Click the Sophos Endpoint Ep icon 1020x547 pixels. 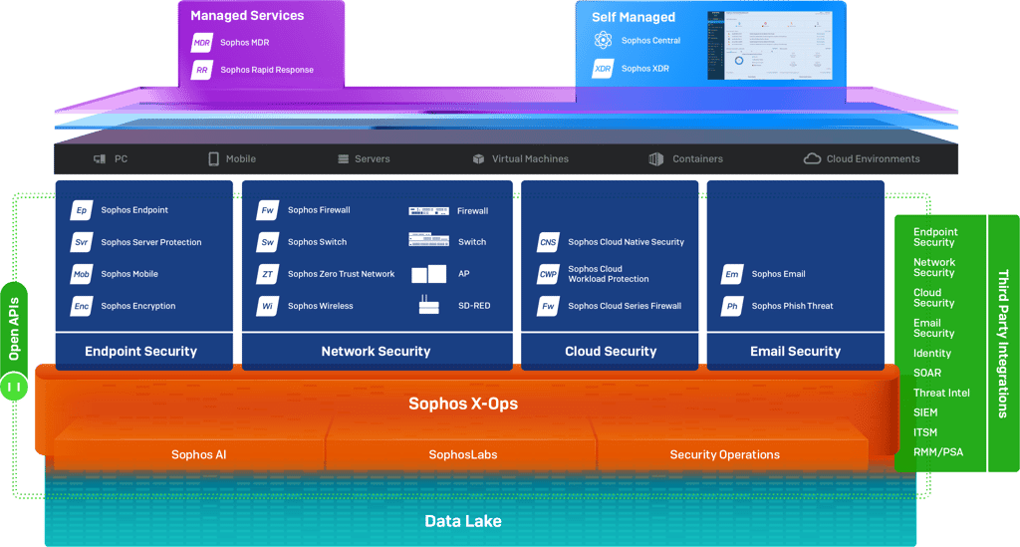(x=82, y=210)
